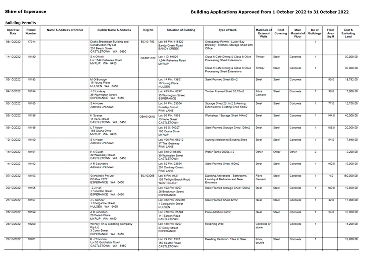Select the Situation of Building header
371x262 pixels.
[181, 30]
